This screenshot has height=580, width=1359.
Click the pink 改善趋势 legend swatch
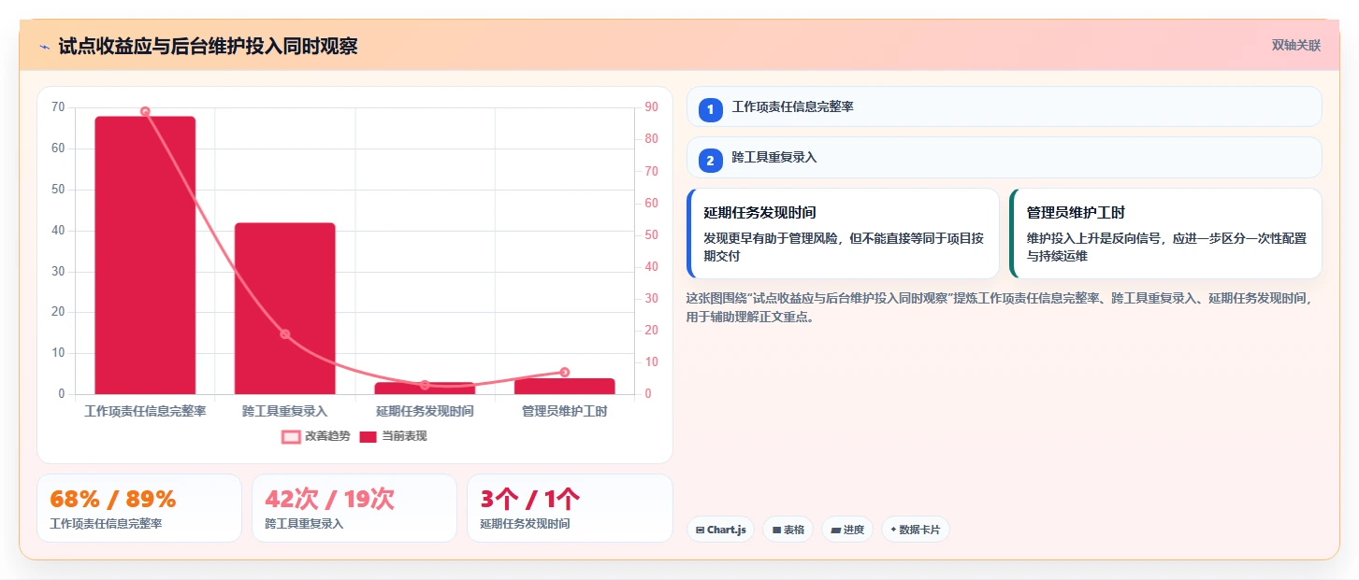pos(291,436)
